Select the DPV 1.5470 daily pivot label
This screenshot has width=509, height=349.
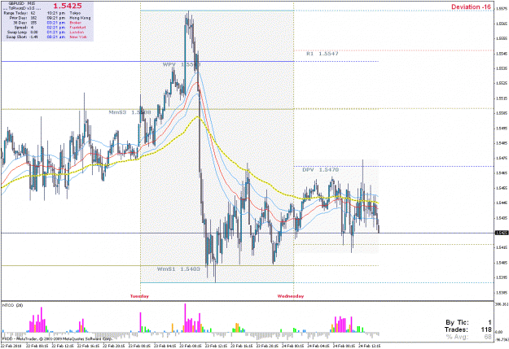pos(320,170)
